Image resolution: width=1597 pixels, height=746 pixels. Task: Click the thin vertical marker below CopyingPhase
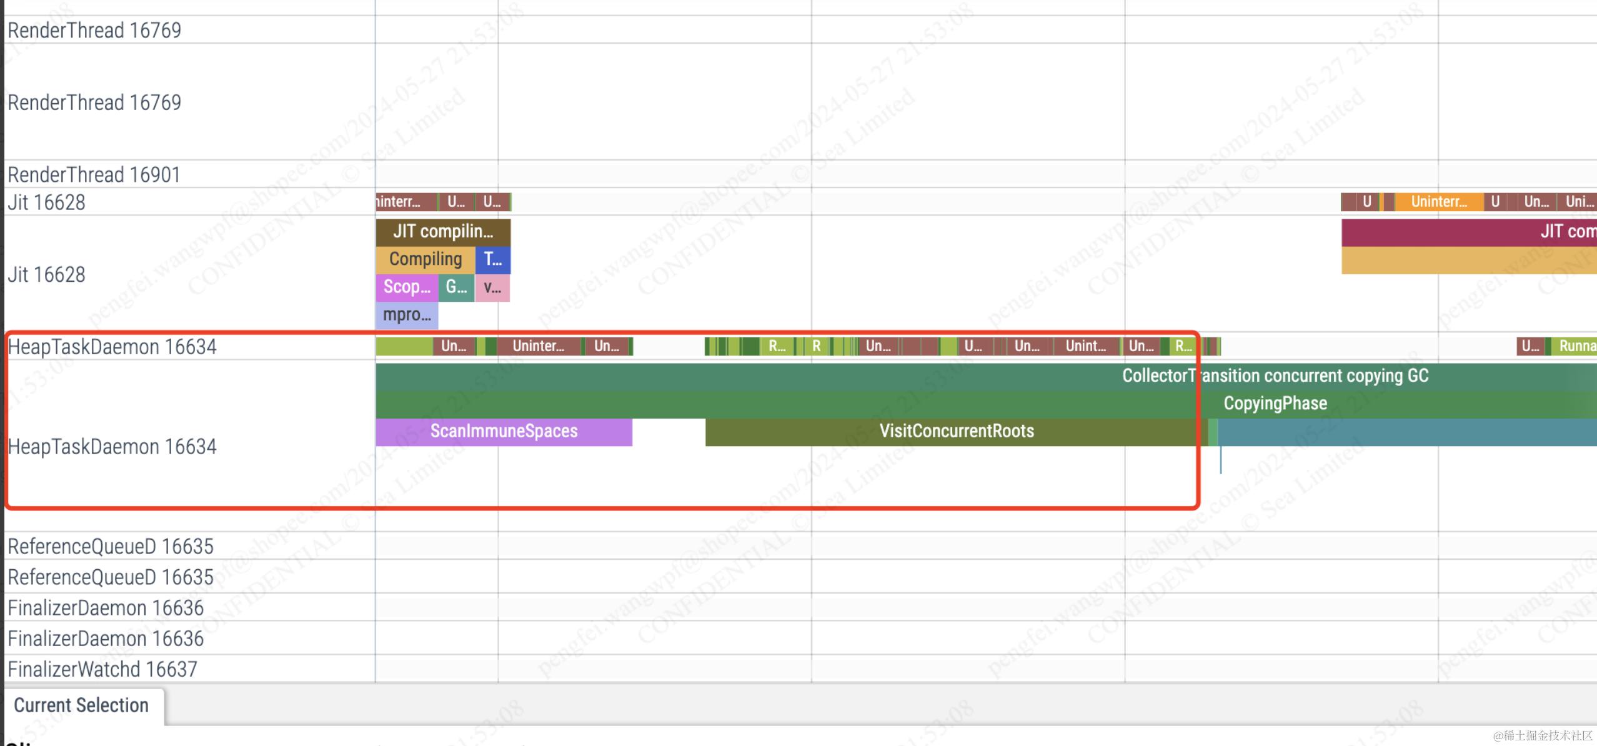[1221, 460]
